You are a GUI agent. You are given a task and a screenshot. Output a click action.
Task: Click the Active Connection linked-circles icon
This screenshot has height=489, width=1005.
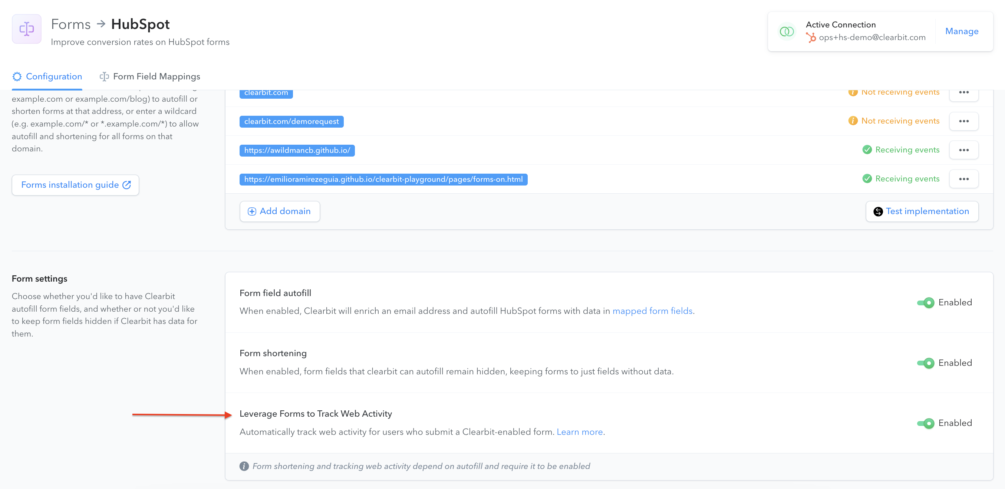coord(787,31)
